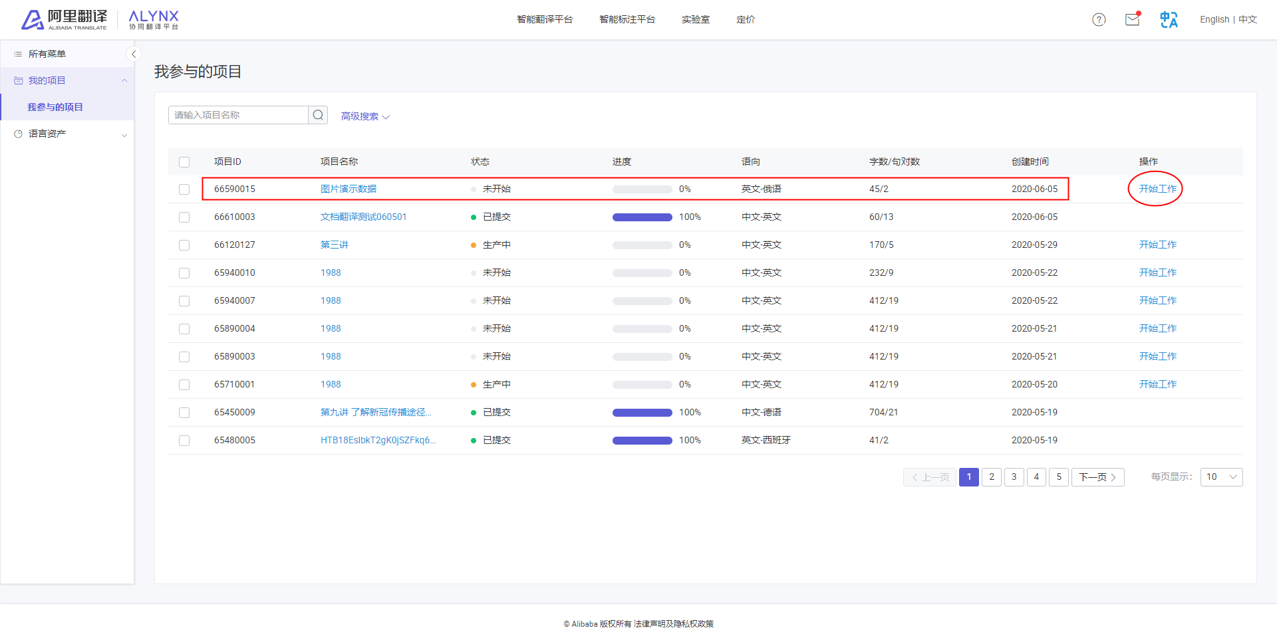Select current page 1 in pagination

(969, 477)
